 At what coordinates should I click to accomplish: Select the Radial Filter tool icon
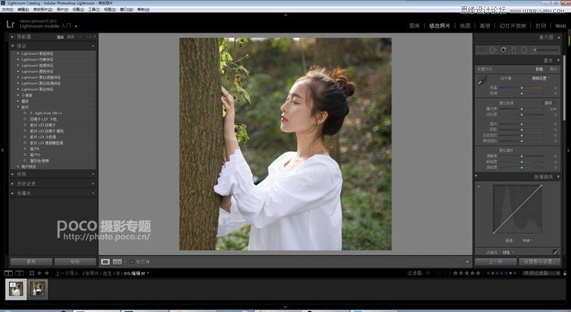coord(524,50)
